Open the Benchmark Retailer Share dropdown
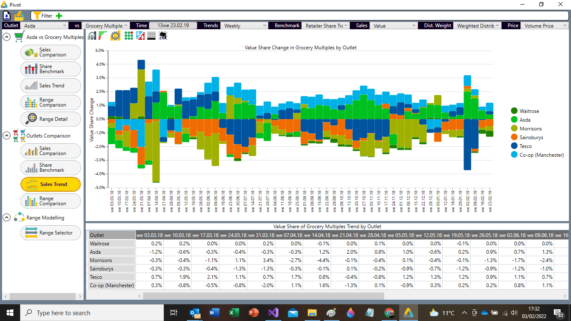This screenshot has height=321, width=571. pos(326,25)
